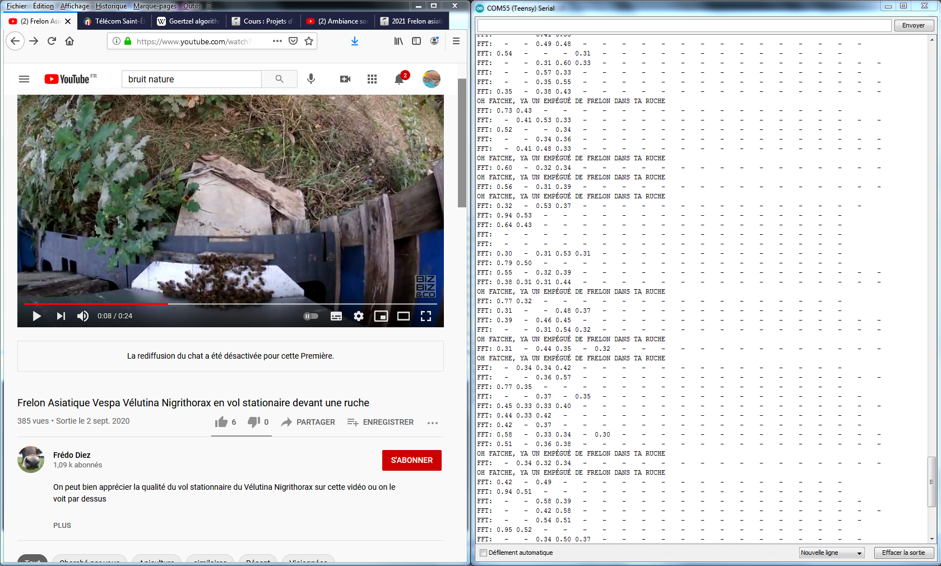Open more actions ellipsis under video
Screen dimensions: 941x566
[x=433, y=423]
